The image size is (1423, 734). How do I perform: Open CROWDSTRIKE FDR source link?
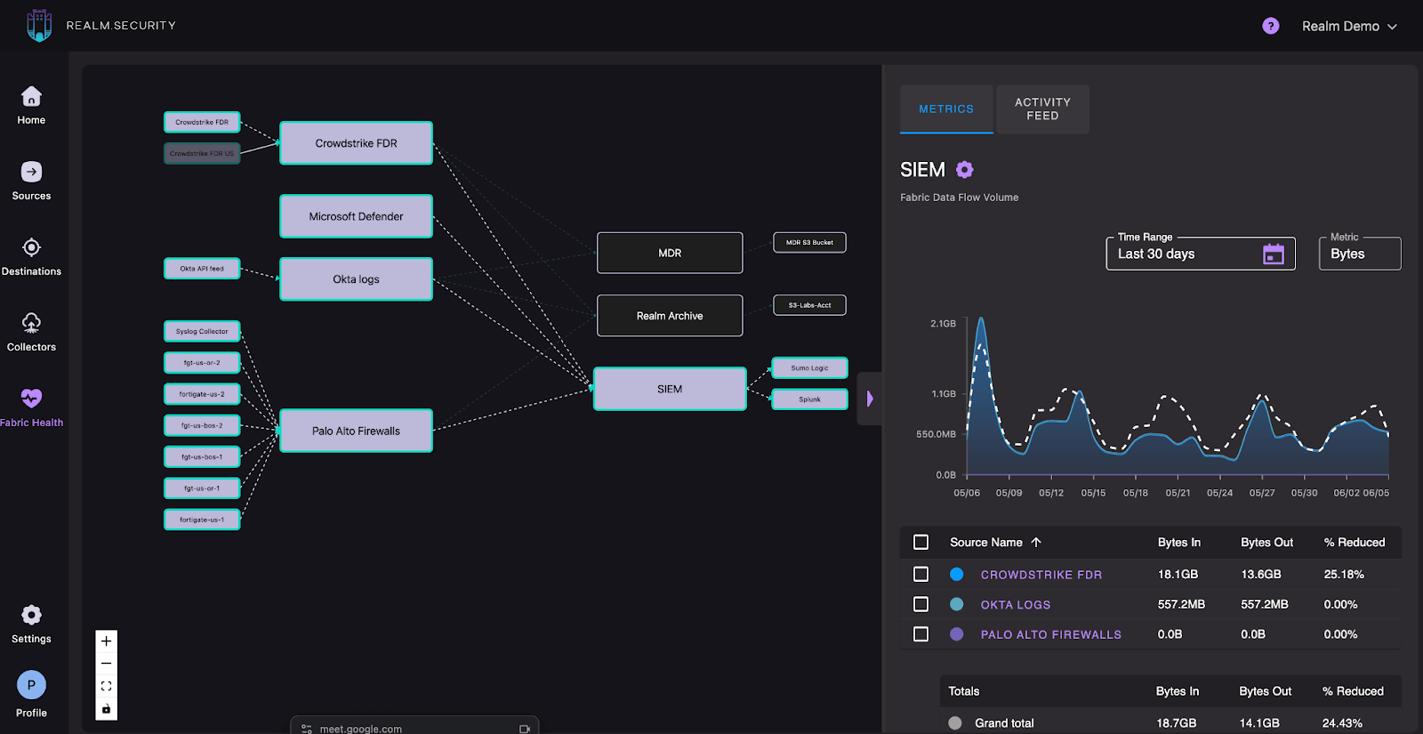tap(1041, 575)
